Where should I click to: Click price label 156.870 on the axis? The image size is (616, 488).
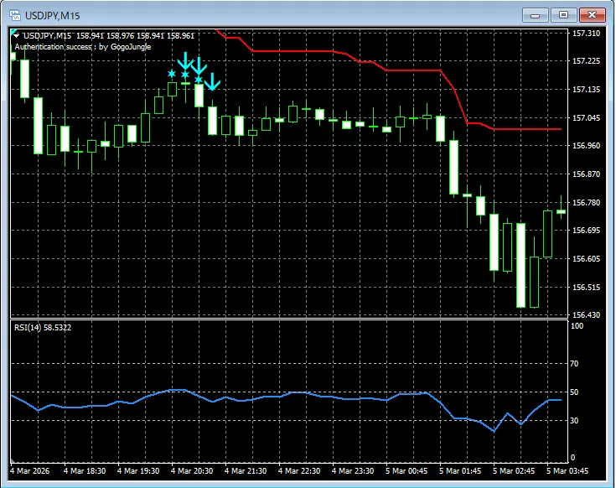pos(586,174)
